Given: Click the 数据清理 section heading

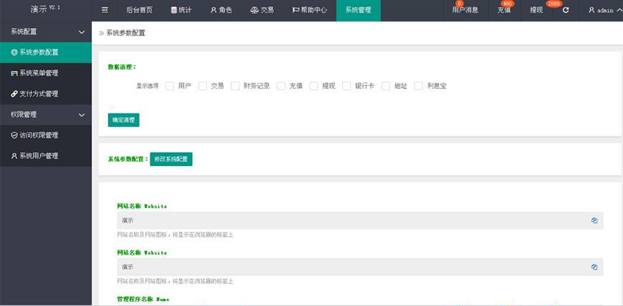Looking at the screenshot, I should click(121, 67).
